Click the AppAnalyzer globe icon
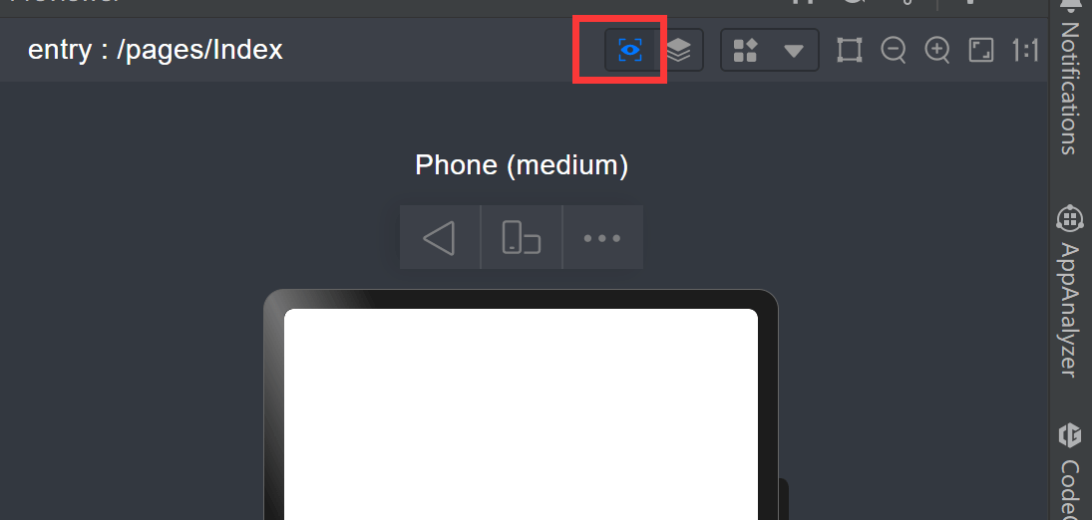The height and width of the screenshot is (520, 1092). point(1070,218)
